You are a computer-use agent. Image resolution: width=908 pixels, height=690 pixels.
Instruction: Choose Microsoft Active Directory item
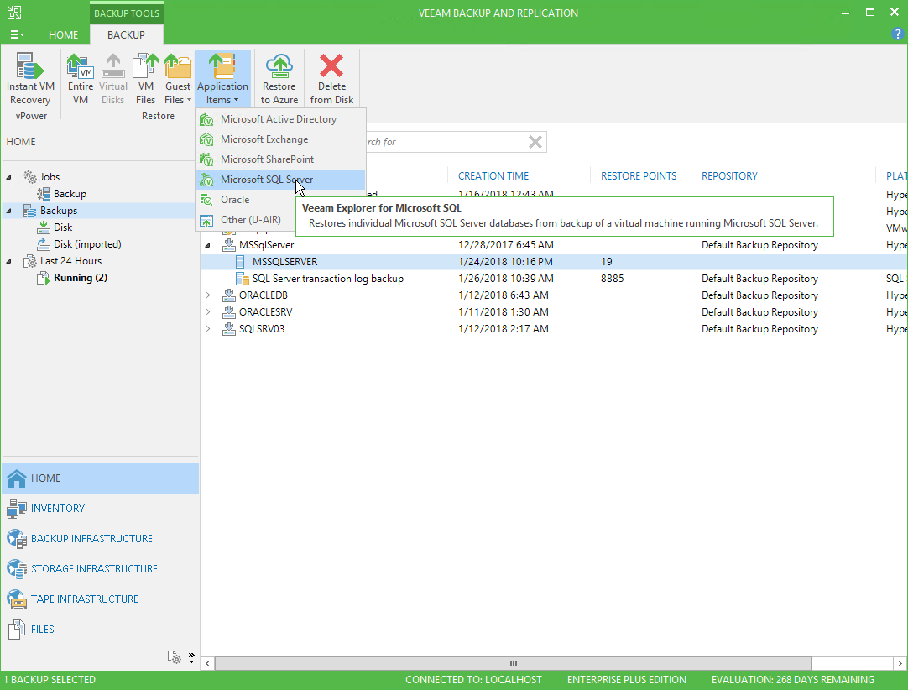point(280,118)
